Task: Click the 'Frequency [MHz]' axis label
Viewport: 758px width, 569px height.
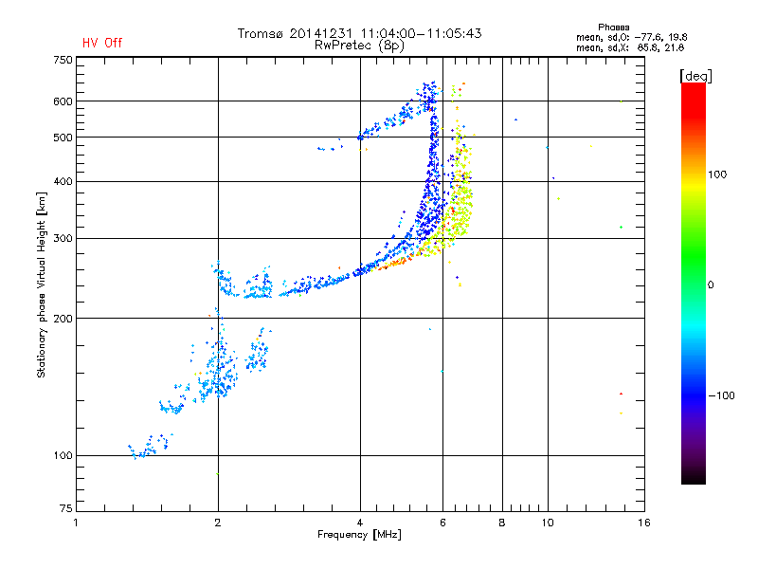Action: (359, 535)
